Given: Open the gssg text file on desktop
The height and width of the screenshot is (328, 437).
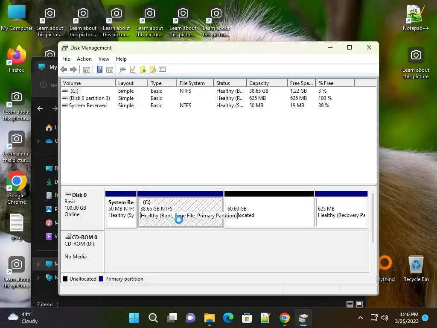Looking at the screenshot, I should point(17,226).
